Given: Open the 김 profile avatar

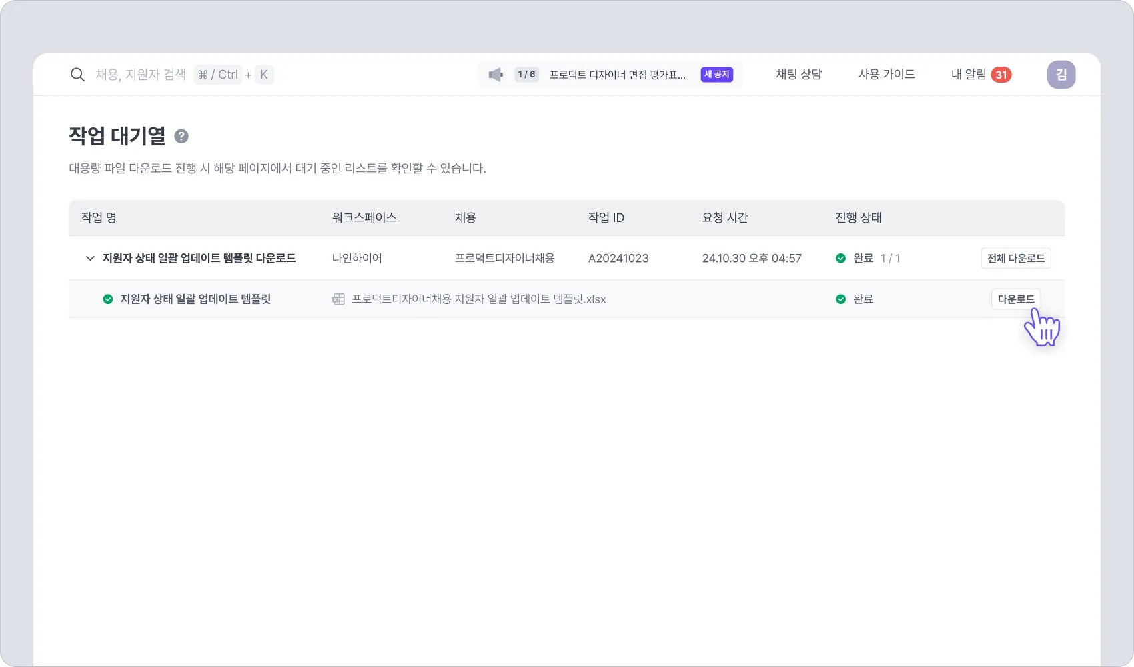Looking at the screenshot, I should (x=1061, y=75).
